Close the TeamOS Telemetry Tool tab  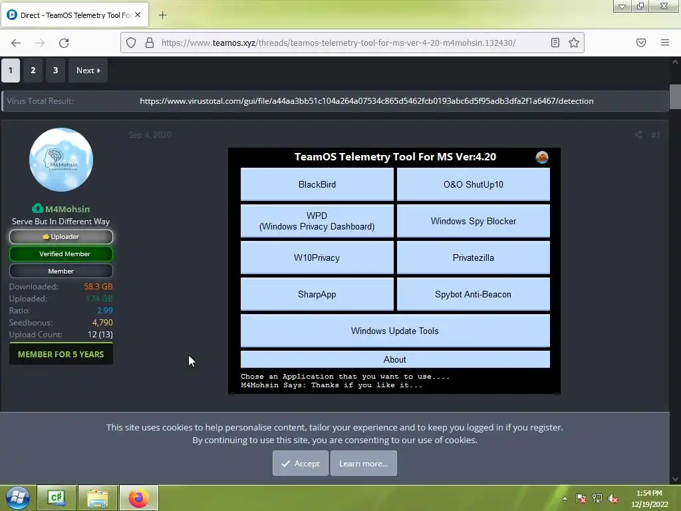(x=138, y=15)
